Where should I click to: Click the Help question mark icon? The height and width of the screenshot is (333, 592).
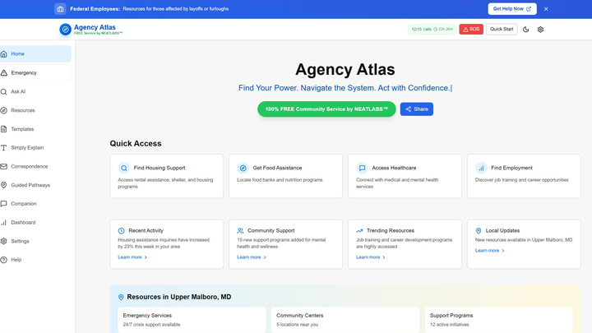coord(4,260)
